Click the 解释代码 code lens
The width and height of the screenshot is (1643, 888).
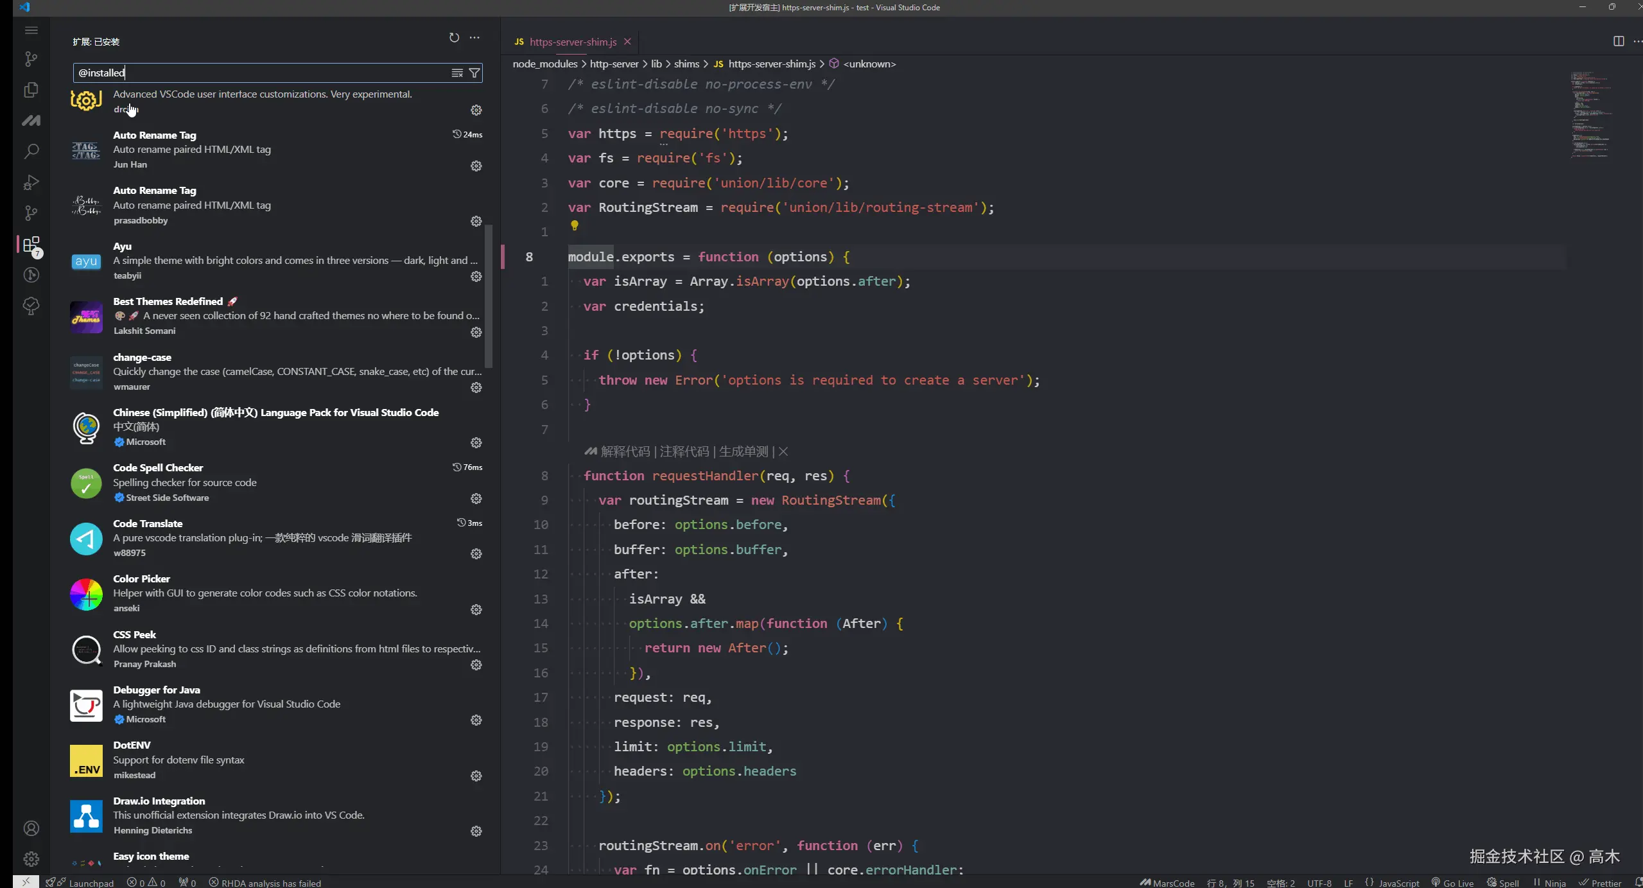pyautogui.click(x=625, y=451)
